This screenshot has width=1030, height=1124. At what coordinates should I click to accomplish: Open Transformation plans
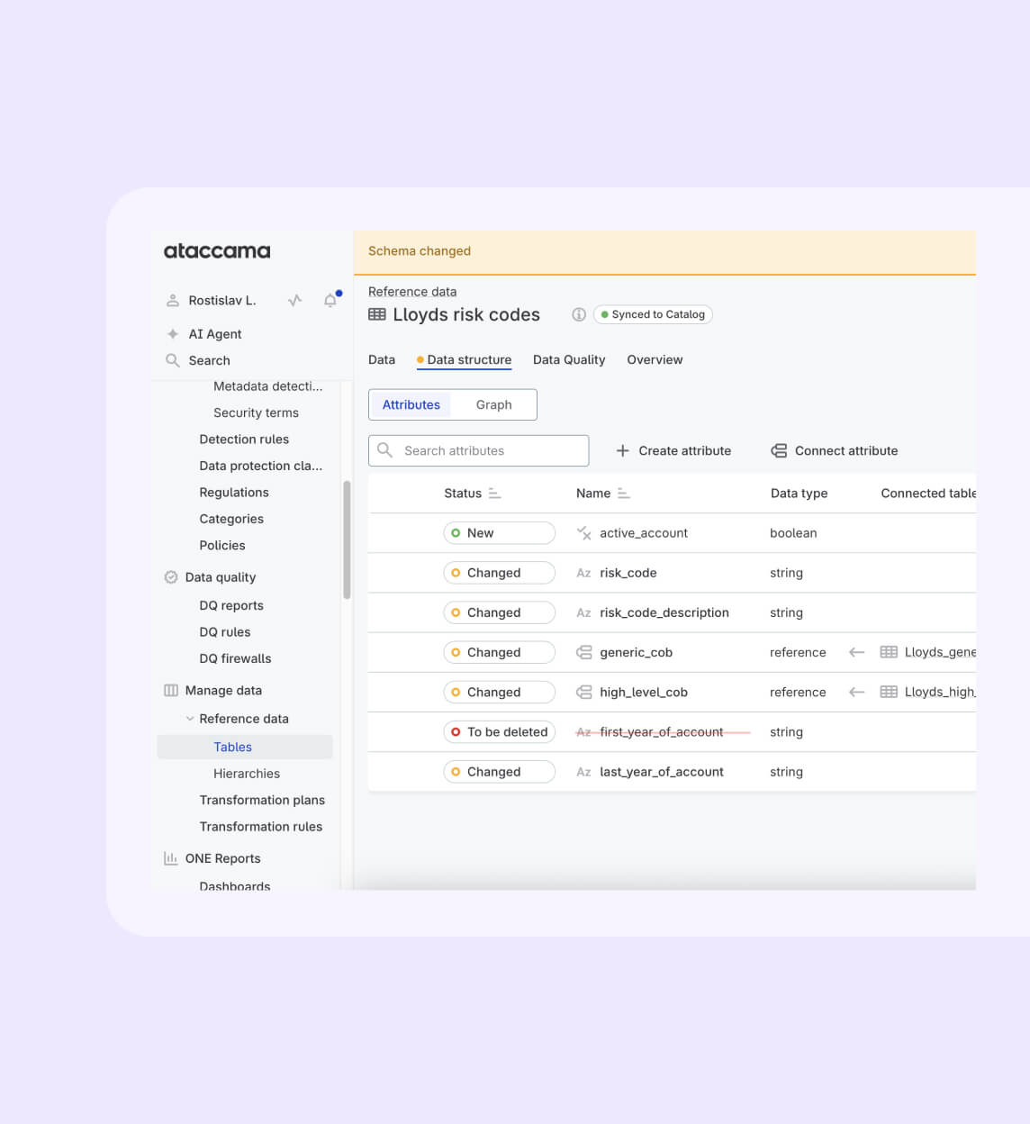(x=262, y=800)
